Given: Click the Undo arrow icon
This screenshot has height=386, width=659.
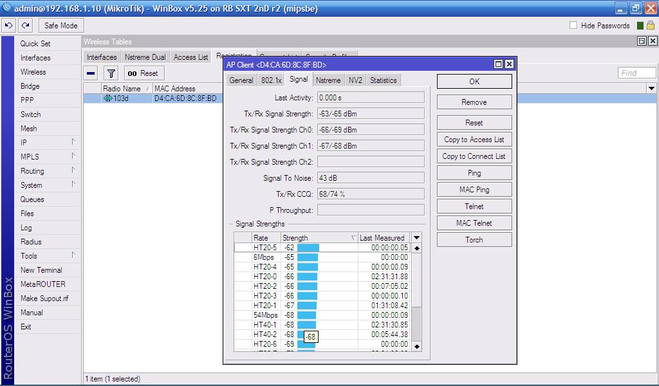Looking at the screenshot, I should (8, 26).
